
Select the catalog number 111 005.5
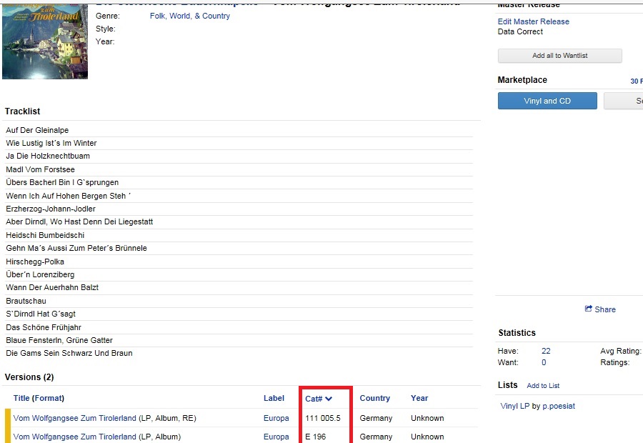323,418
